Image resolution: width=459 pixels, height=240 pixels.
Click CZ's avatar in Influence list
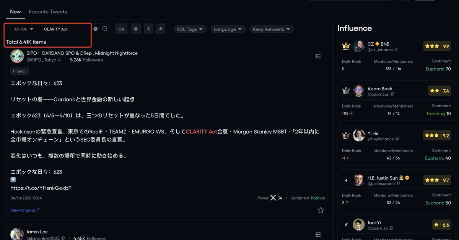(359, 47)
